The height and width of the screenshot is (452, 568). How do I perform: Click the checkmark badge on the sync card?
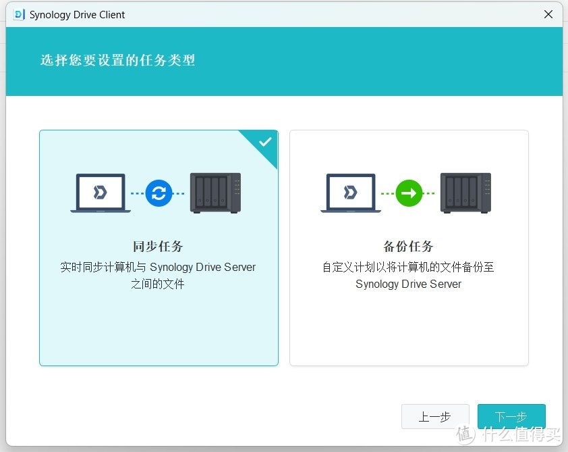(264, 143)
